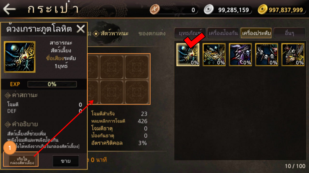309x173 pixels.
Task: Click the pet item portrait in popup
Action: [20, 57]
